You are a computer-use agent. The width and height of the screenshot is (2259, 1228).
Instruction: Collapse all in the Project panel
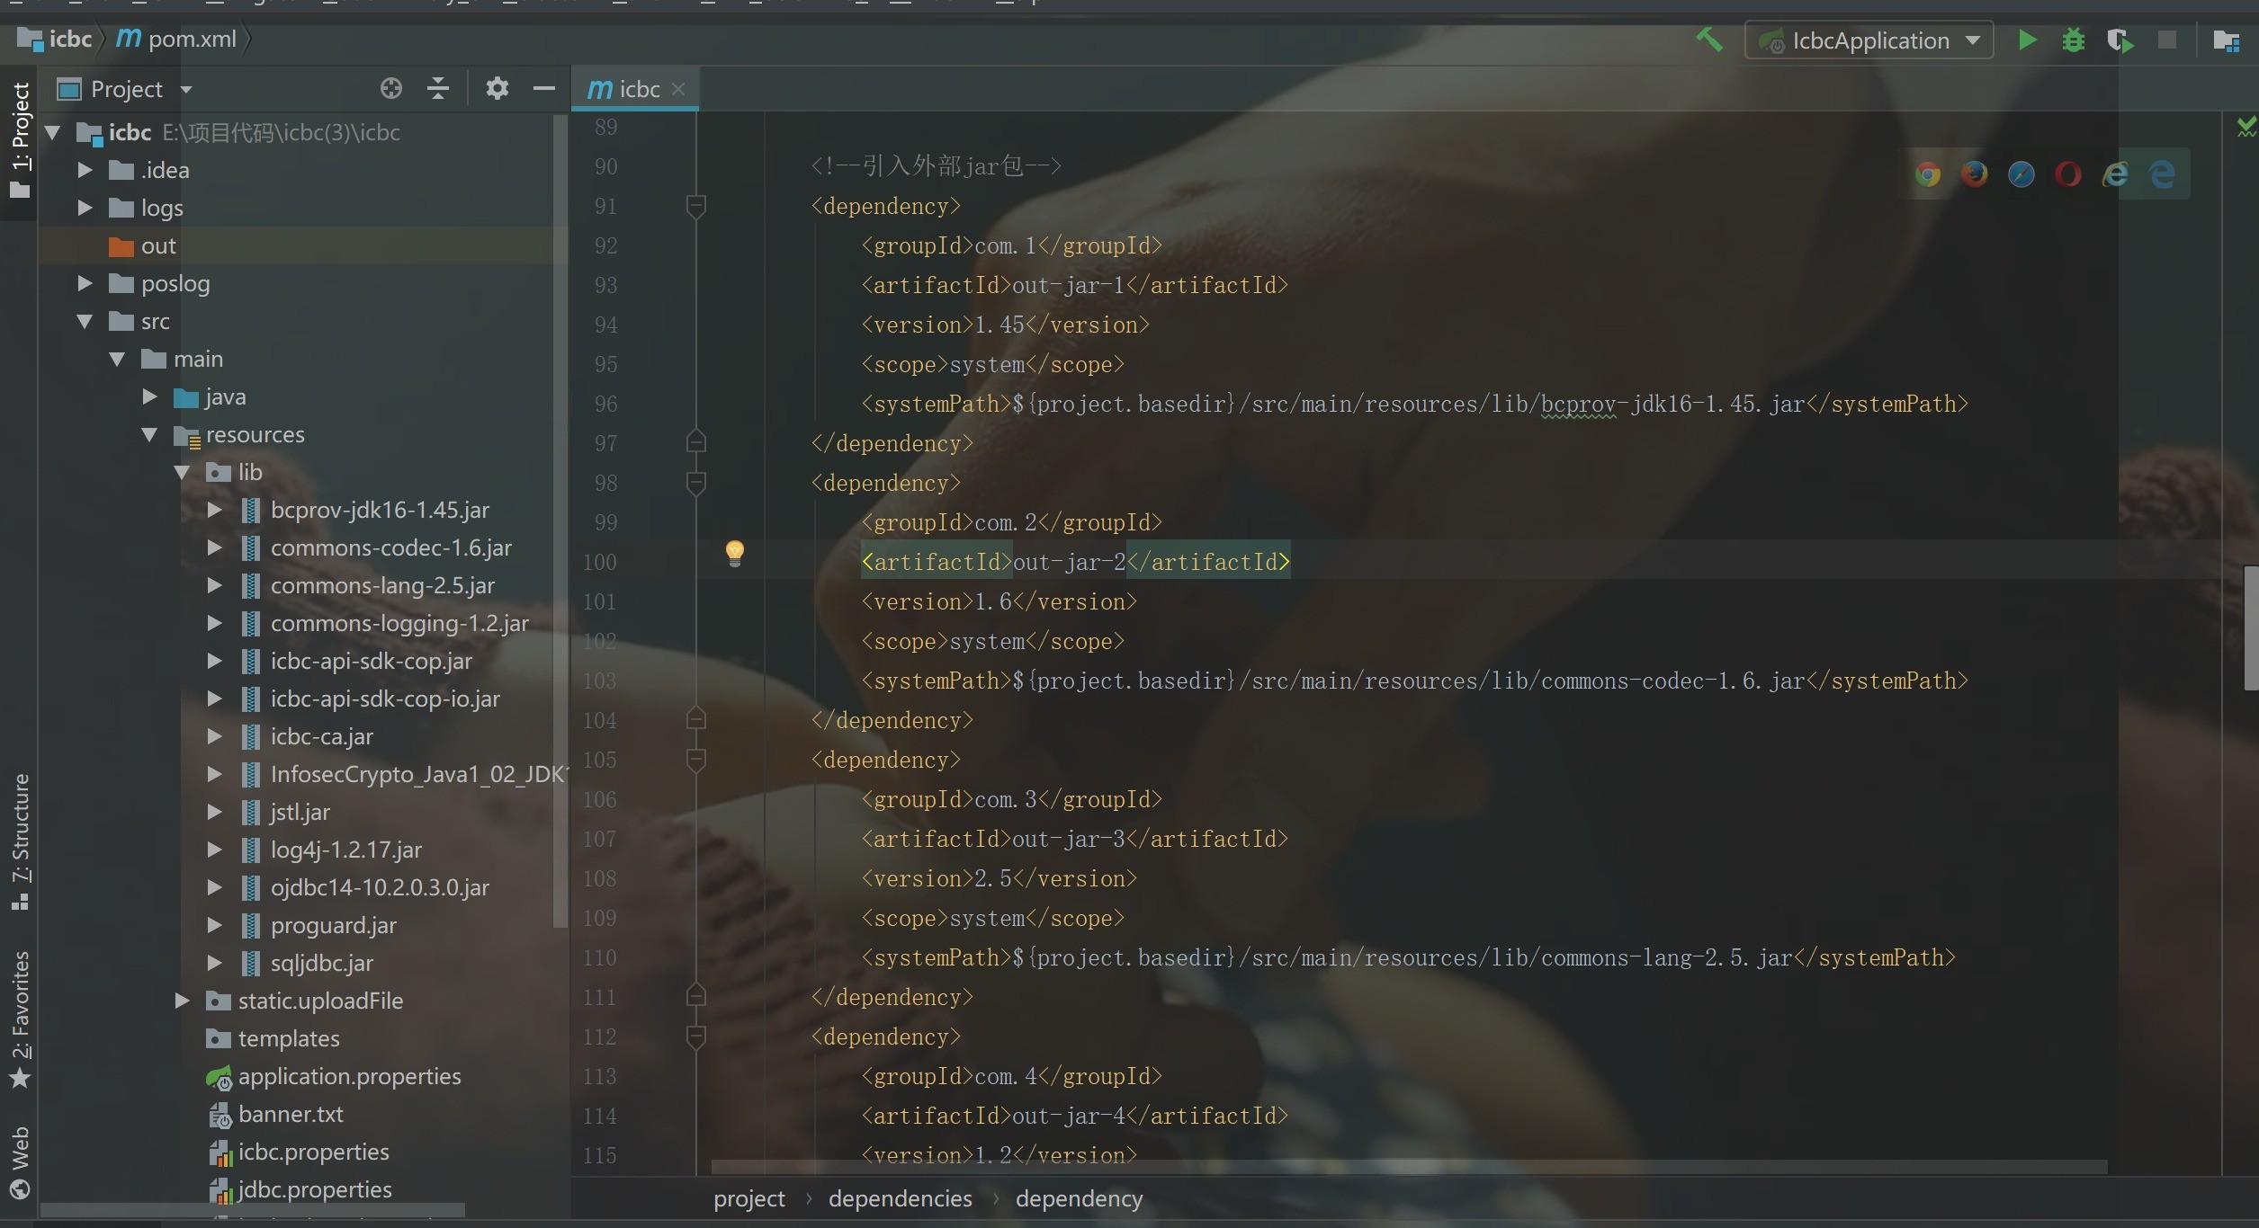click(x=438, y=88)
